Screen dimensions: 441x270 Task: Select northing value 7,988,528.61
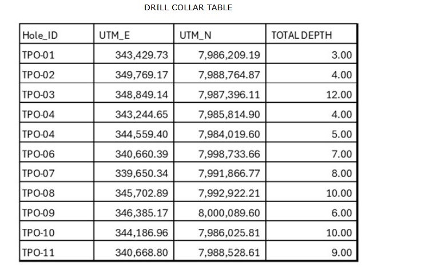(229, 252)
